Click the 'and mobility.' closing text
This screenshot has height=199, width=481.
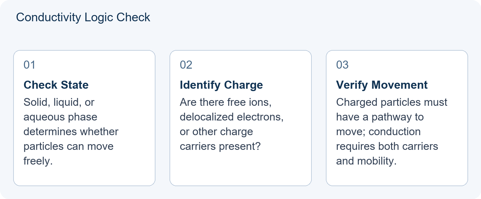(x=366, y=161)
